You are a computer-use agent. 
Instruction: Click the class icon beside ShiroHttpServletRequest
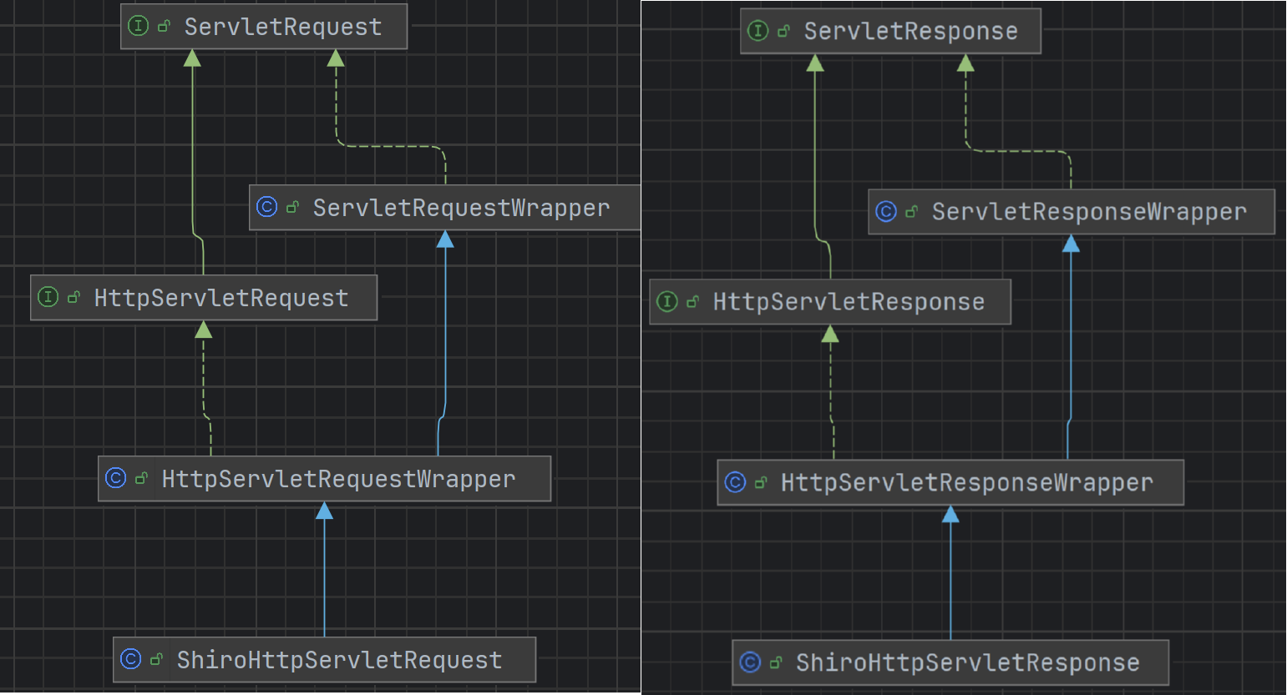(131, 659)
